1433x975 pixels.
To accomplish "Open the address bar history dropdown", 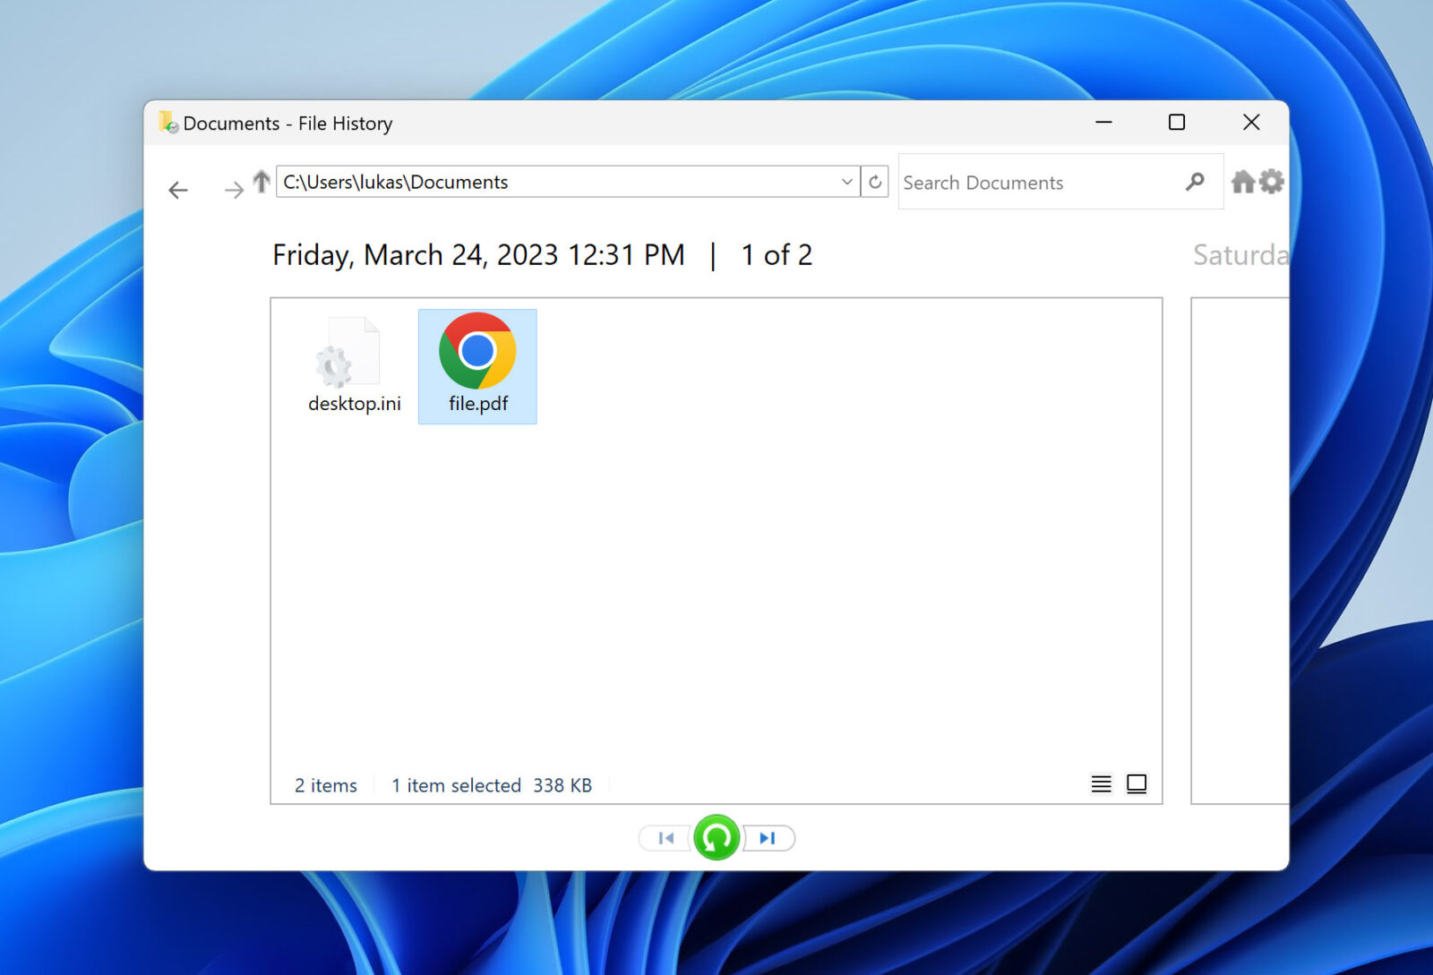I will coord(846,182).
